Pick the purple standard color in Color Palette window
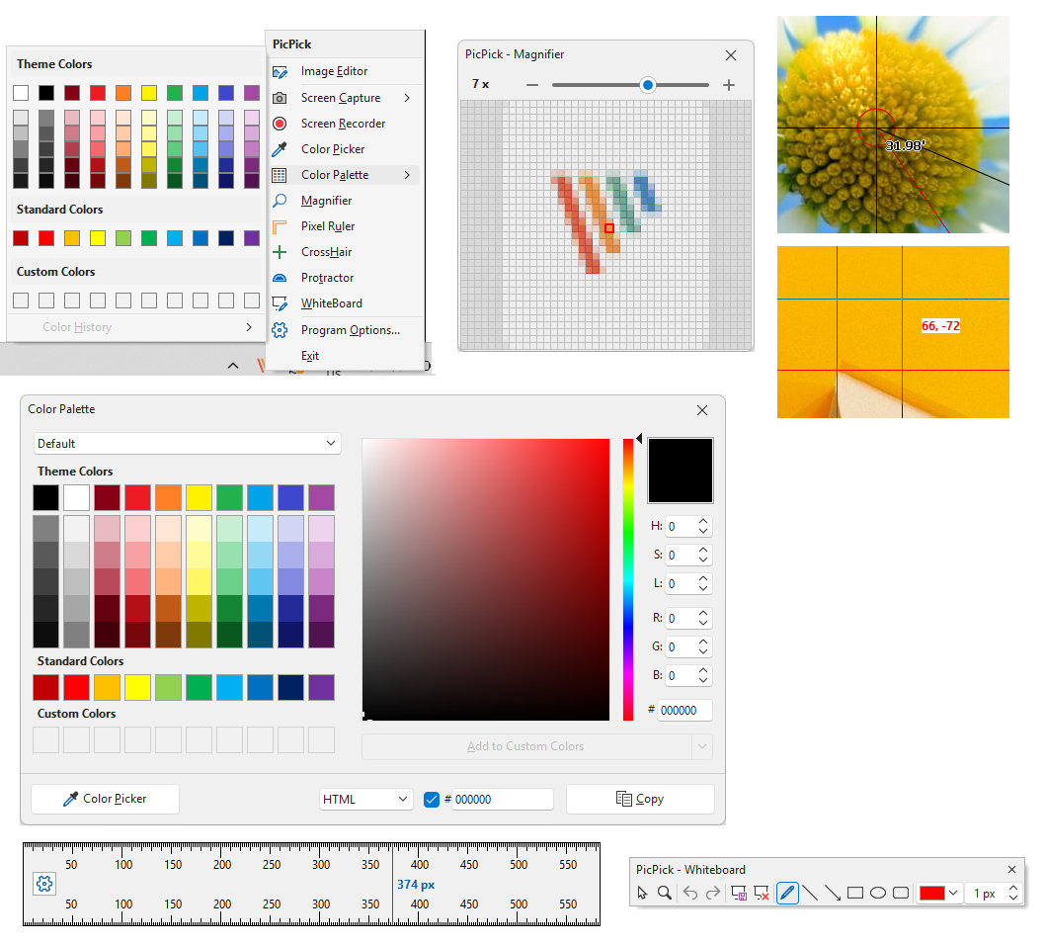Screen dimensions: 1045x946 tap(321, 688)
